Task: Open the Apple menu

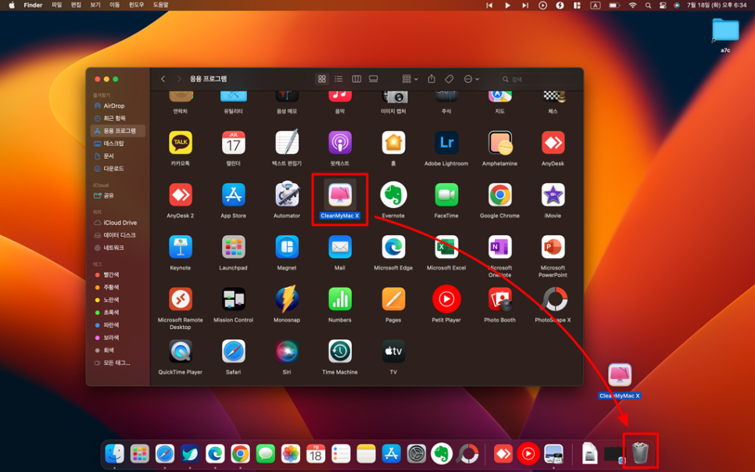Action: point(12,5)
